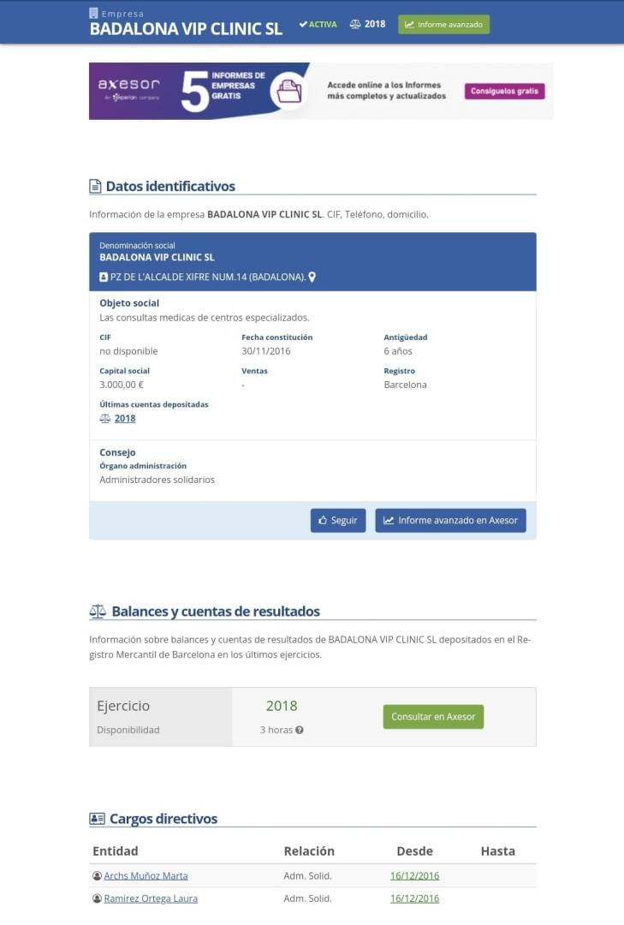Screen dimensions: 624x925
Task: Click the building icon next to Empresa label
Action: point(93,13)
